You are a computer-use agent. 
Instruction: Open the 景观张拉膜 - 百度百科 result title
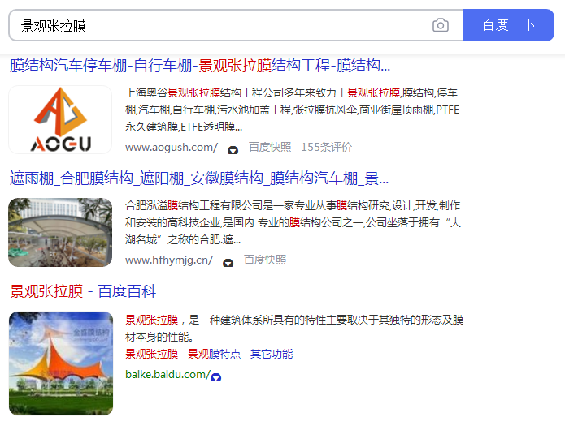(83, 291)
